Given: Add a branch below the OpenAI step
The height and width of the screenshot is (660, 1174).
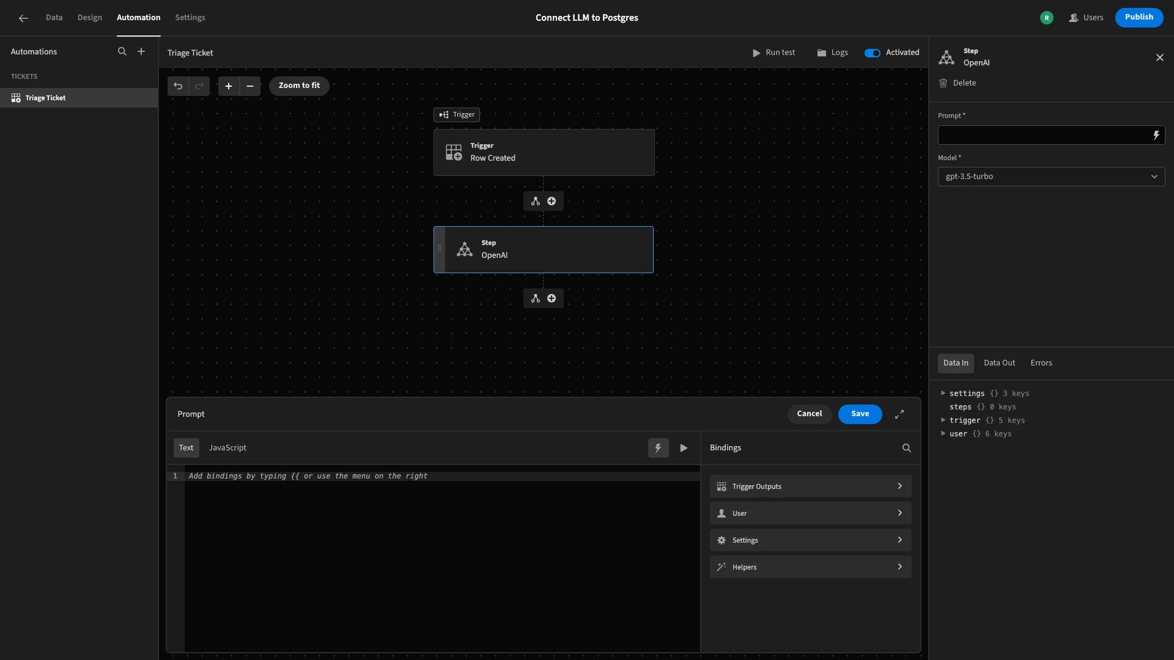Looking at the screenshot, I should (536, 298).
